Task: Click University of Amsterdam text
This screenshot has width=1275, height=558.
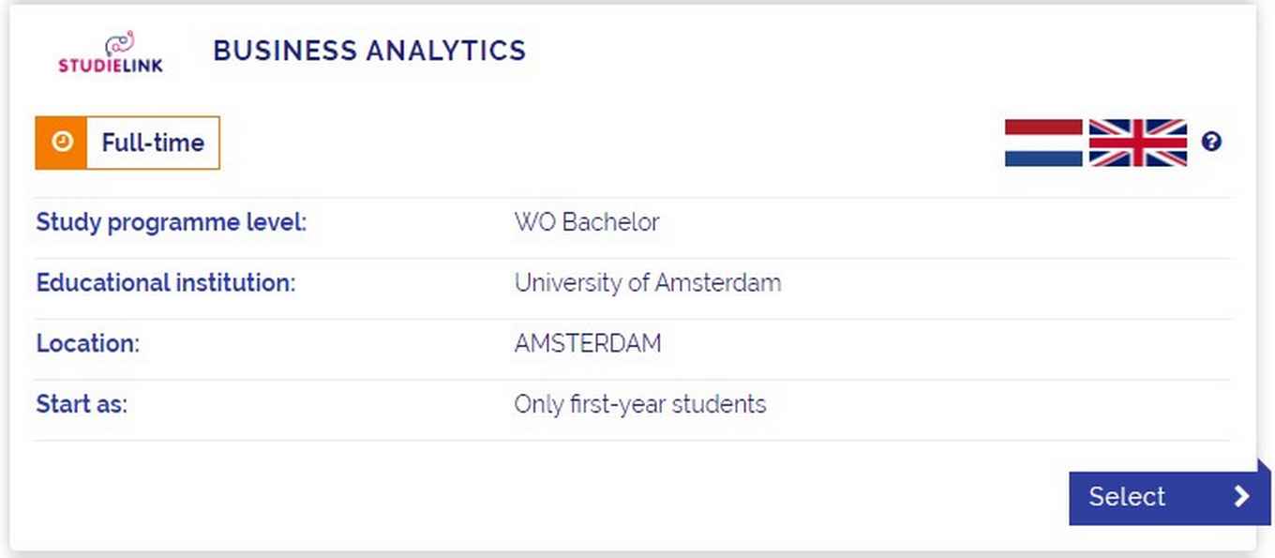Action: tap(648, 283)
